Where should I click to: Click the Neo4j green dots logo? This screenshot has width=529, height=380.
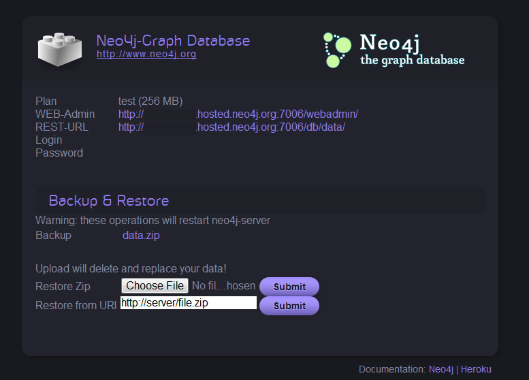point(337,50)
